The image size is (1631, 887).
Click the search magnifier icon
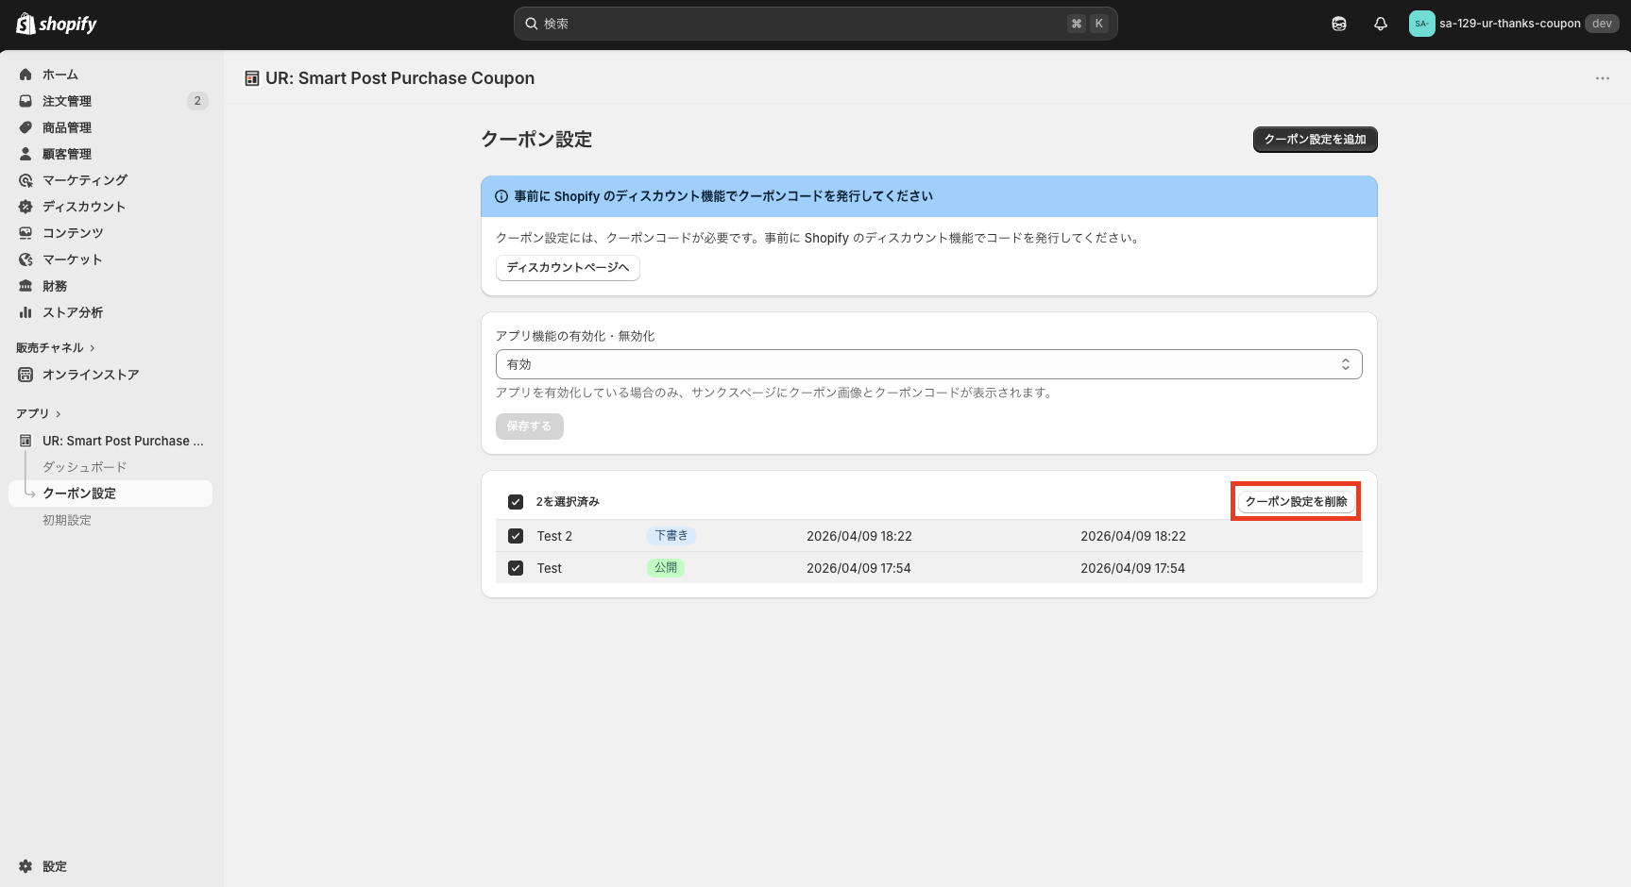click(532, 24)
